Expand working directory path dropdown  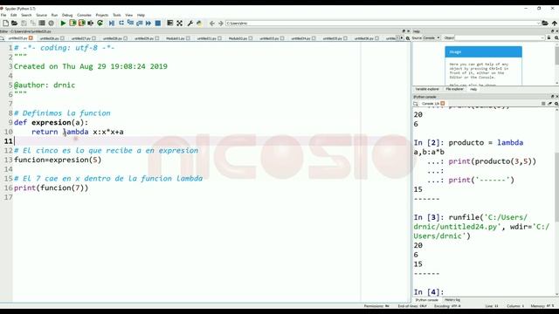(x=538, y=24)
